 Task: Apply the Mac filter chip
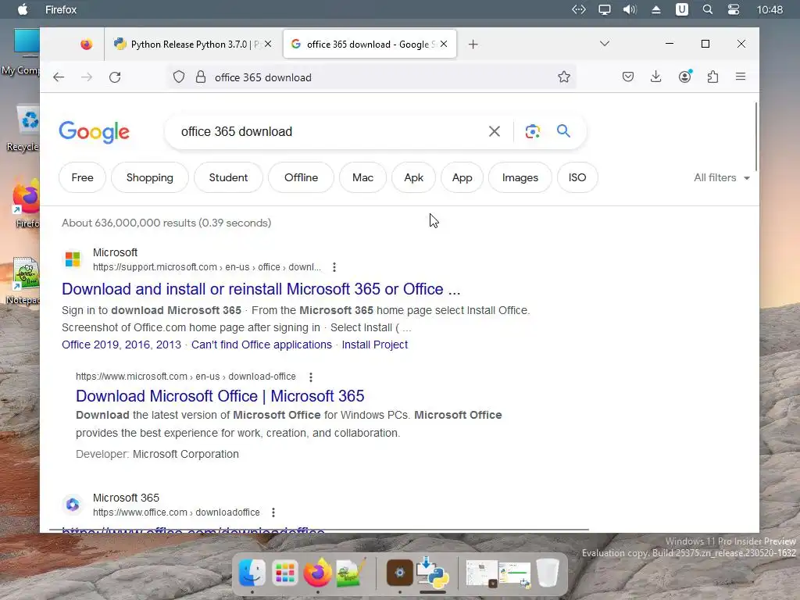click(362, 177)
